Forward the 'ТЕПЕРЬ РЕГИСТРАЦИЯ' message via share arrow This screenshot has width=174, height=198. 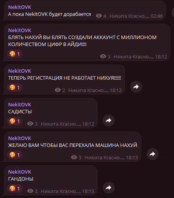[x=136, y=87]
